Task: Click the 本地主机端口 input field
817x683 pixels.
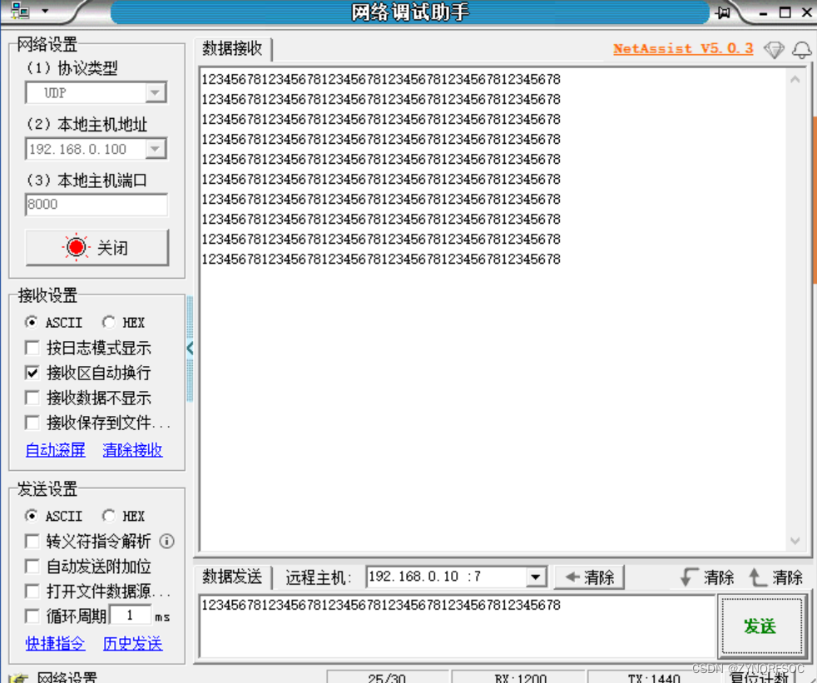Action: (x=96, y=205)
